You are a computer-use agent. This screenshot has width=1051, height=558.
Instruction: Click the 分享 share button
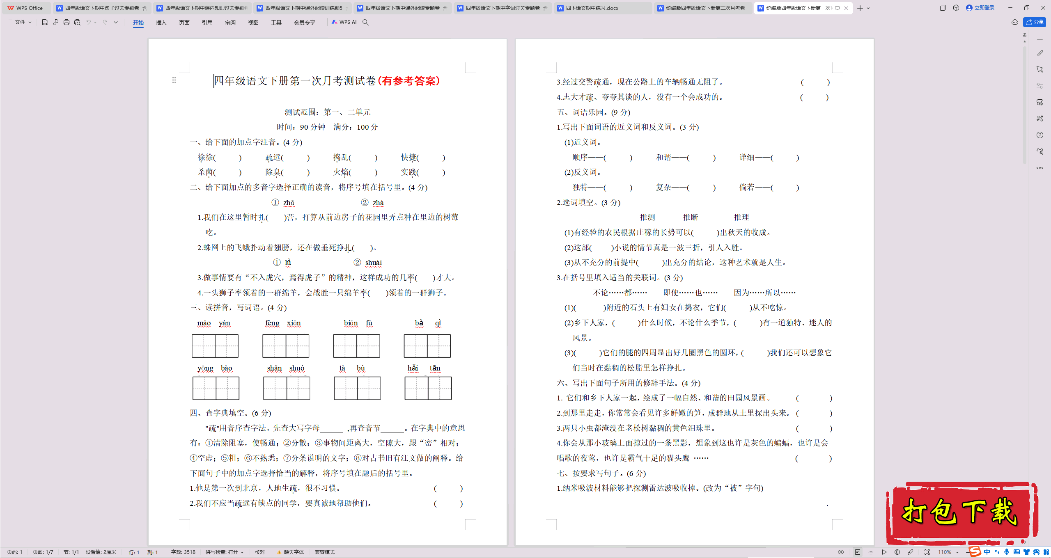(1035, 22)
